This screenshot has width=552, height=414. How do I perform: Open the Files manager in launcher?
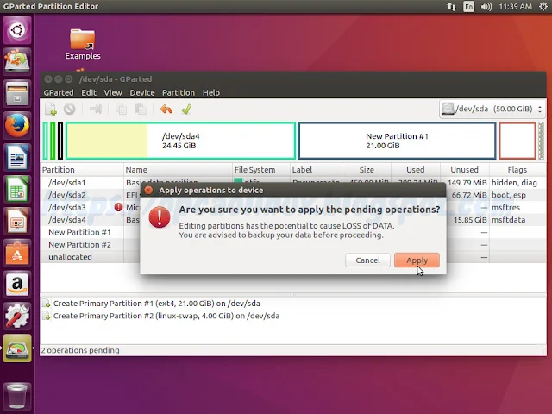(x=17, y=94)
